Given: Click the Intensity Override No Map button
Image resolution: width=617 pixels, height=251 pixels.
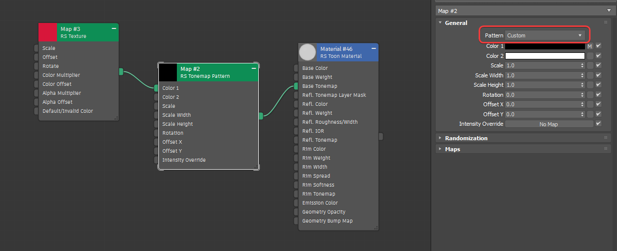Looking at the screenshot, I should (549, 124).
